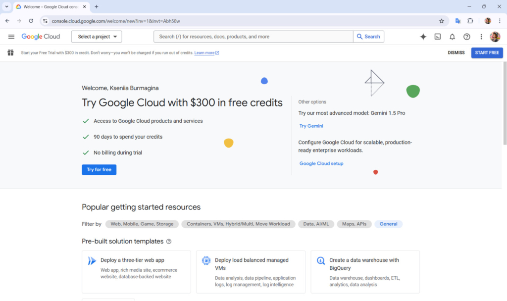The height and width of the screenshot is (301, 507).
Task: Enable the Web, Mobile, Game, Storage filter
Action: [x=142, y=224]
